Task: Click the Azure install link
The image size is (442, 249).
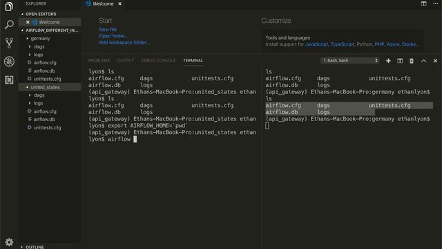Action: tap(393, 44)
